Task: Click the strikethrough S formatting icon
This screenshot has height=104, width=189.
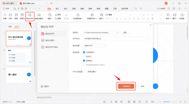Action: (130, 19)
